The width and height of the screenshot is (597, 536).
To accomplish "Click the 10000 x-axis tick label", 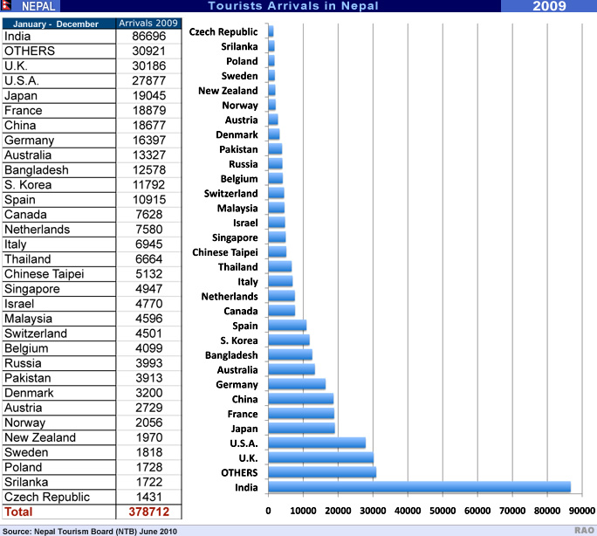I will coord(303,511).
